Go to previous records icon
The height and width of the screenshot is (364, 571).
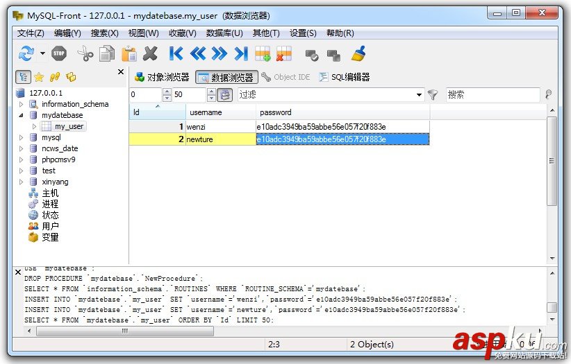tap(198, 53)
